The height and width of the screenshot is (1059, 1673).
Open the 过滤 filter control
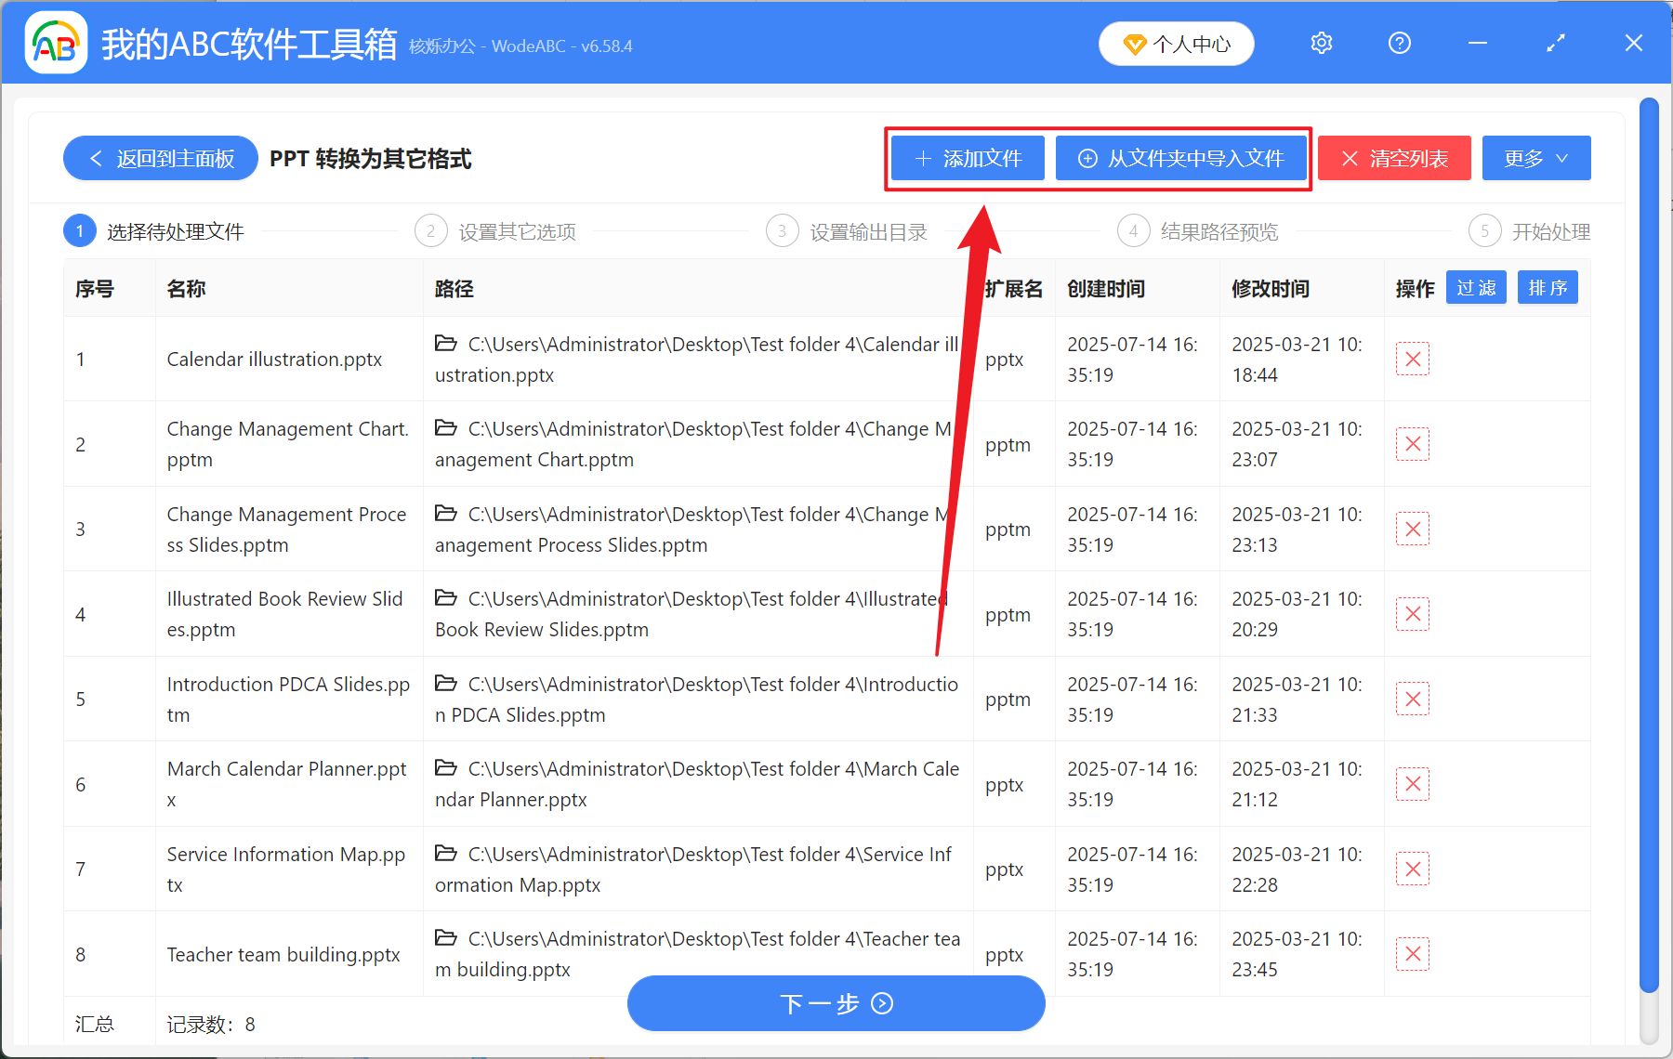[x=1475, y=288]
